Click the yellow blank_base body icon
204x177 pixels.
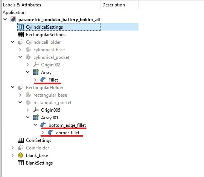tap(21, 155)
